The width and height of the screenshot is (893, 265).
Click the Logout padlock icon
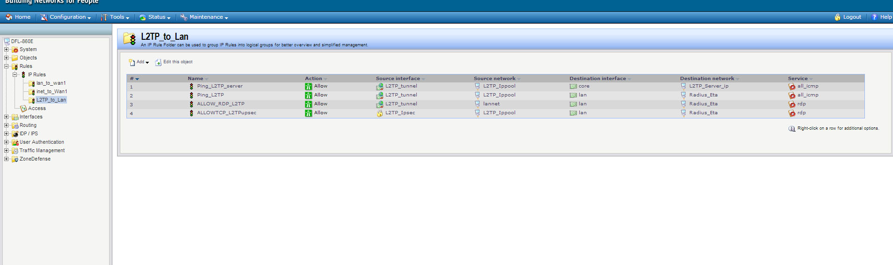(837, 17)
